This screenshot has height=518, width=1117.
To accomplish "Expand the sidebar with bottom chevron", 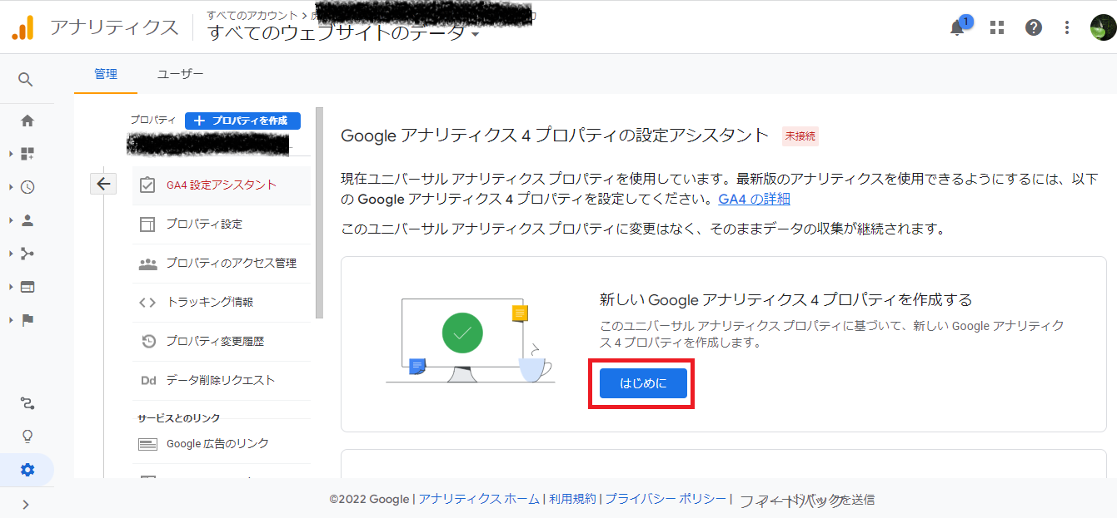I will tap(26, 504).
